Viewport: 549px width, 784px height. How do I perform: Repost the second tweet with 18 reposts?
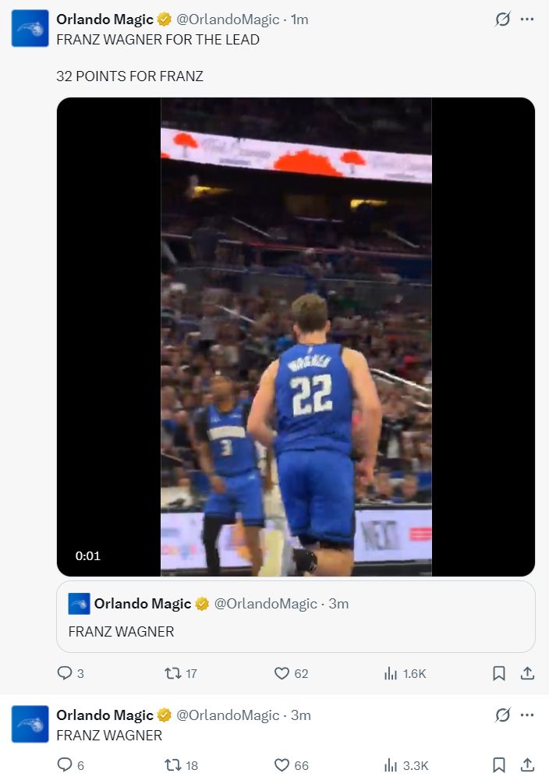pyautogui.click(x=173, y=765)
